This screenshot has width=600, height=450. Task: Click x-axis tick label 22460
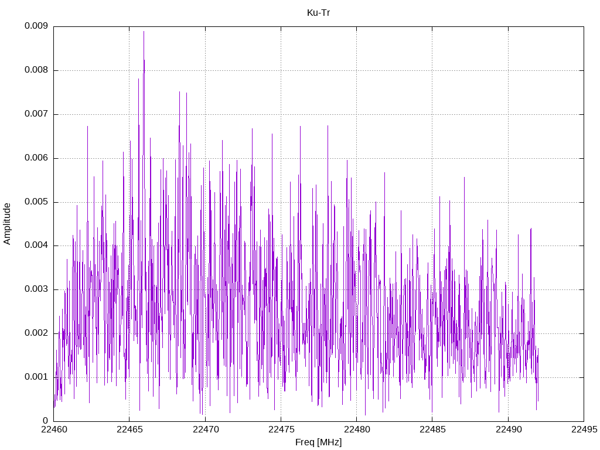54,429
